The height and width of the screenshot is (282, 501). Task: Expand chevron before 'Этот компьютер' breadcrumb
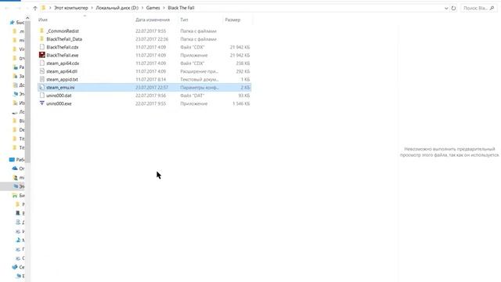point(50,8)
